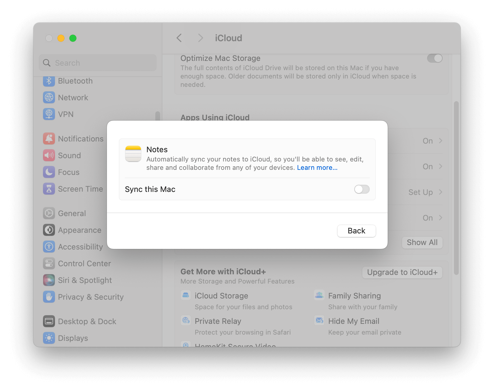Screen dimensions: 494x391
Task: Click the Family Sharing icon
Action: pyautogui.click(x=319, y=295)
